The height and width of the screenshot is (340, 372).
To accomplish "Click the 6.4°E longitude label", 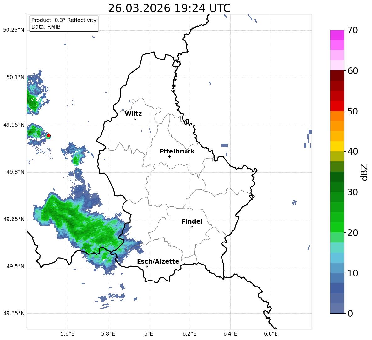I will coord(230,334).
